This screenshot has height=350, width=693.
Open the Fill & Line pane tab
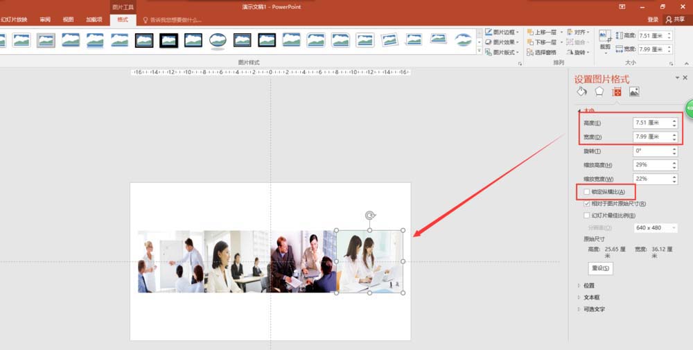point(581,91)
